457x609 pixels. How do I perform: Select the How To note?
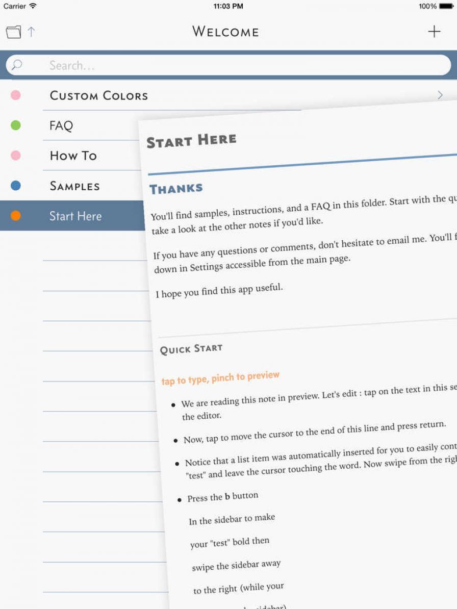pyautogui.click(x=72, y=156)
